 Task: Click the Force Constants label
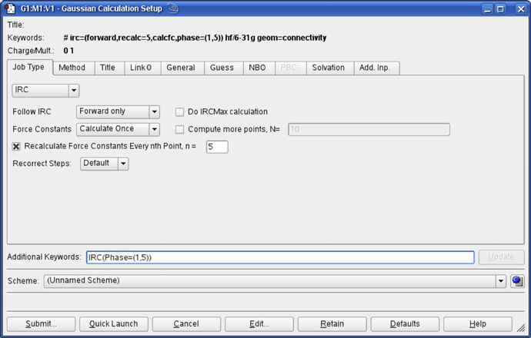click(42, 130)
